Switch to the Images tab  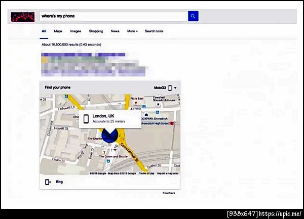pos(75,31)
